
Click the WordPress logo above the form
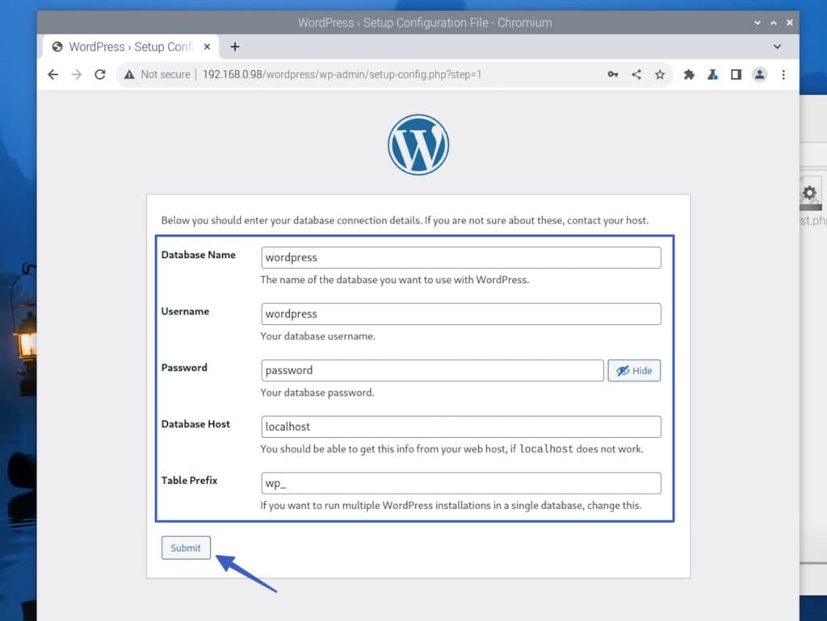(x=418, y=144)
